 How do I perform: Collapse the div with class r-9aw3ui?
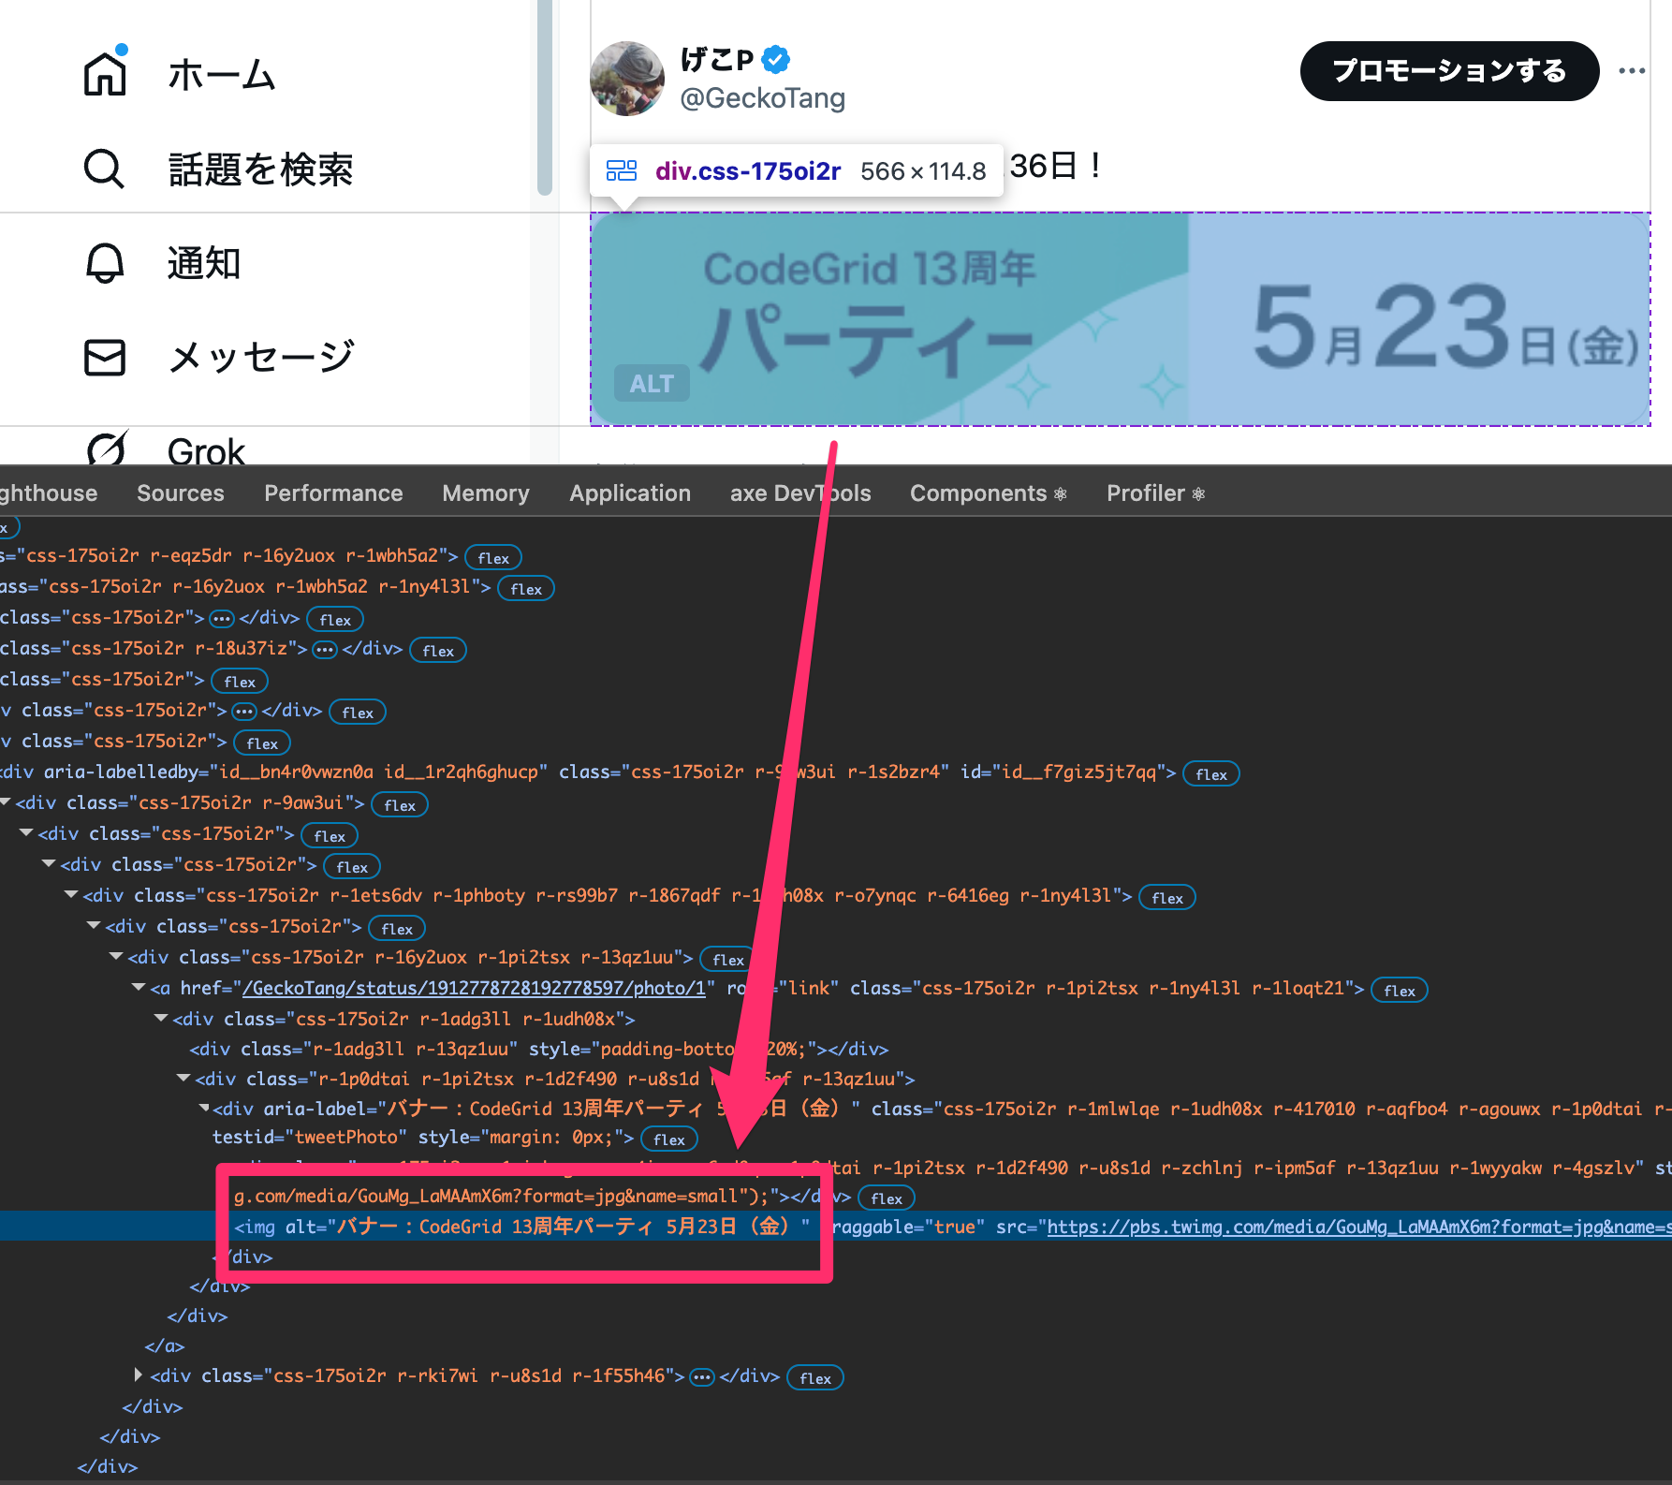(x=6, y=802)
